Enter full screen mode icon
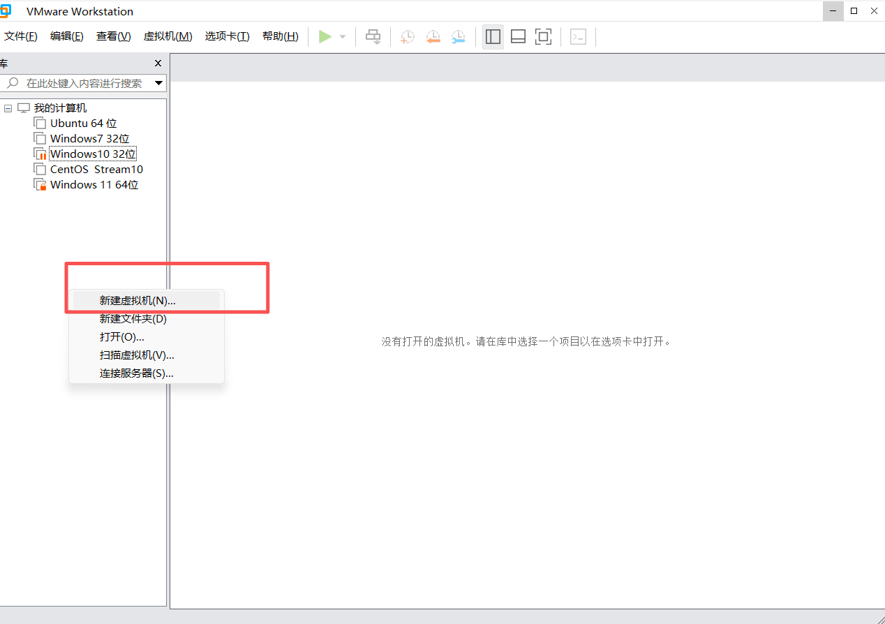This screenshot has height=624, width=885. [x=543, y=37]
